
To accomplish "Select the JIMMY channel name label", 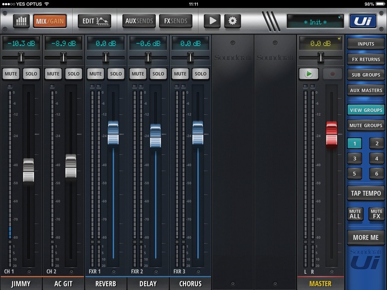I will [x=21, y=284].
